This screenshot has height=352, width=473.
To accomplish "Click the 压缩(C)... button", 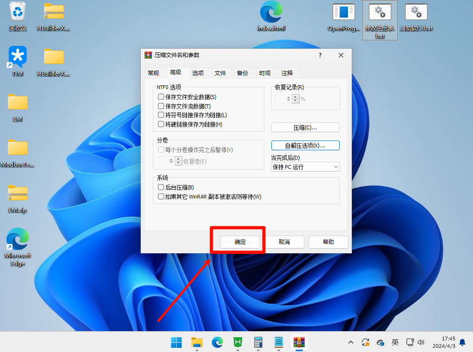I will click(305, 128).
